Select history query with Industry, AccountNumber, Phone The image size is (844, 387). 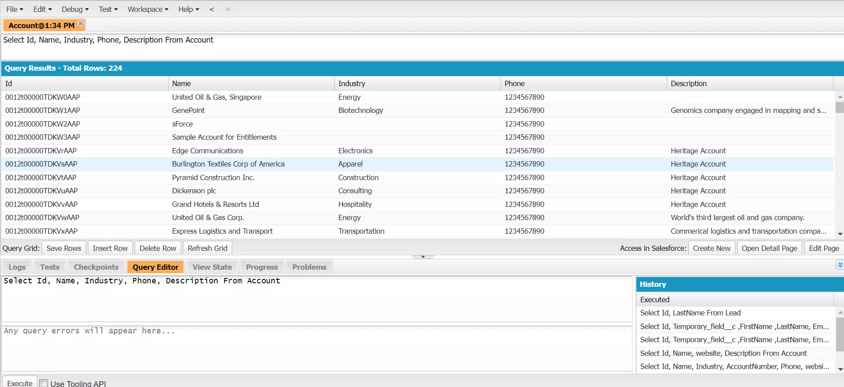click(x=735, y=366)
